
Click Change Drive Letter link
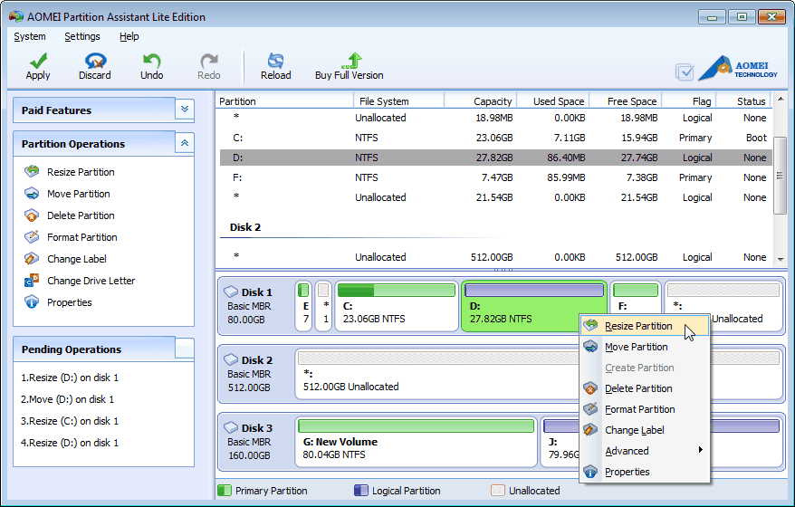pos(91,281)
